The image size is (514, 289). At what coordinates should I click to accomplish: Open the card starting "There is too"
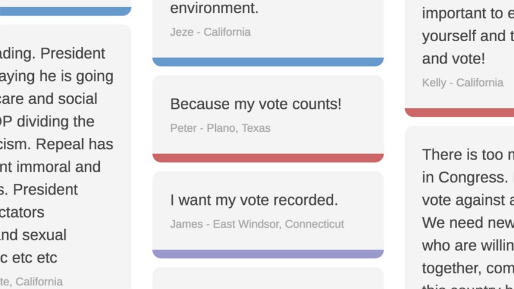pyautogui.click(x=459, y=207)
